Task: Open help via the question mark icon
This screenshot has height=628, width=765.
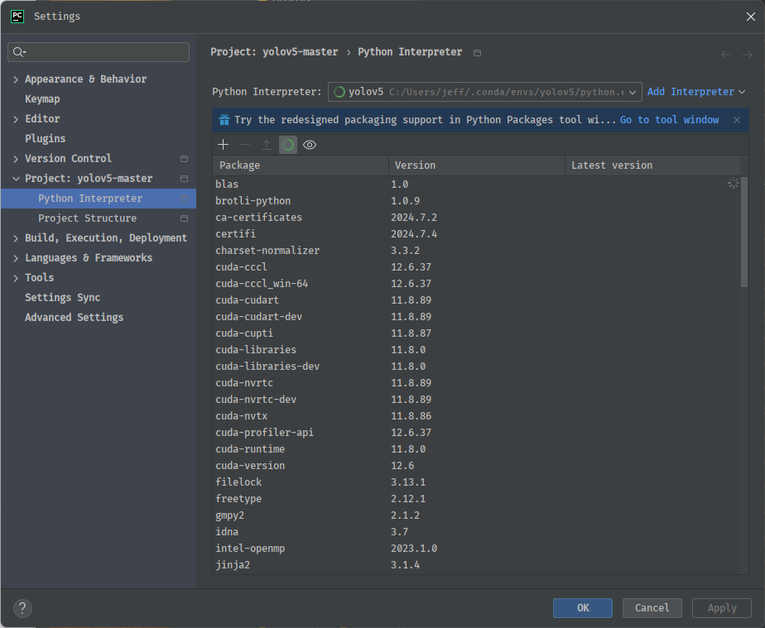Action: click(22, 608)
